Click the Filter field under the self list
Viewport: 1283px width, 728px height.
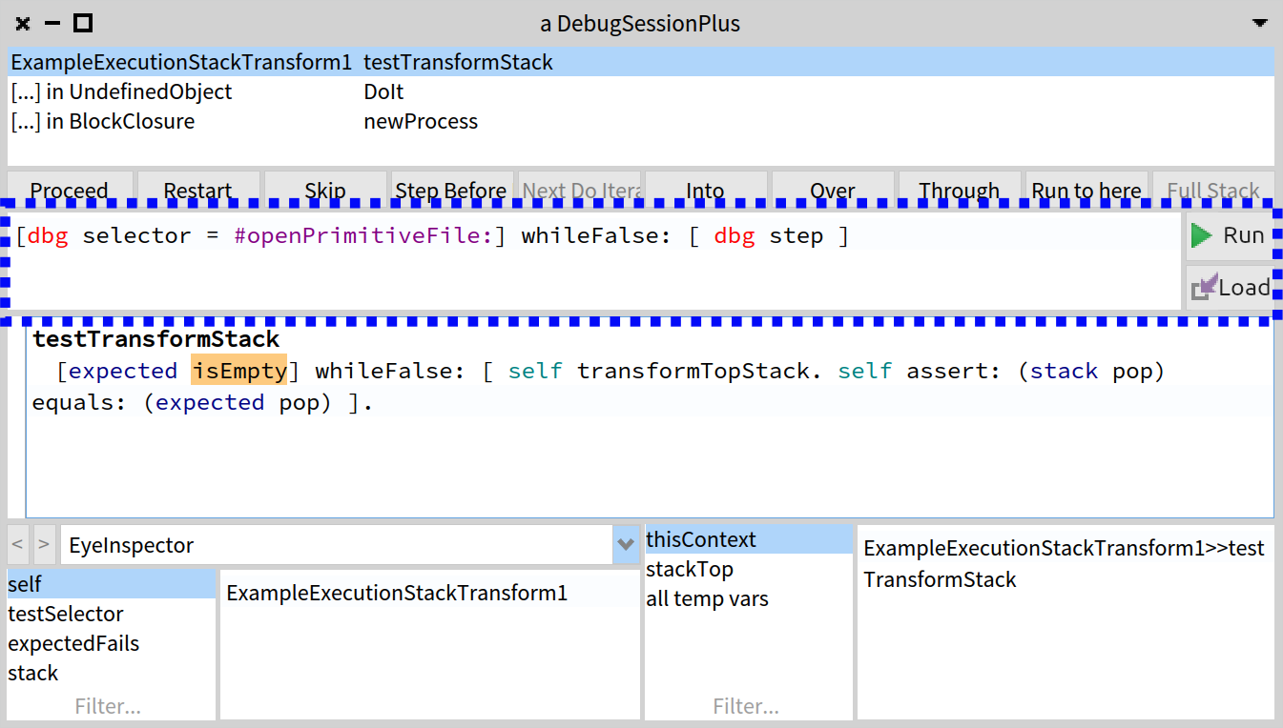pos(108,706)
